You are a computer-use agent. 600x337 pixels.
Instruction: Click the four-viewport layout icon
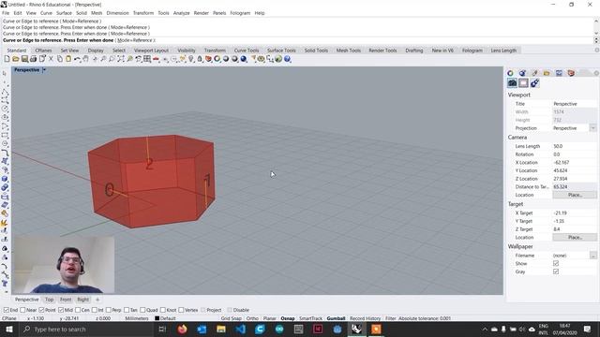point(147,59)
